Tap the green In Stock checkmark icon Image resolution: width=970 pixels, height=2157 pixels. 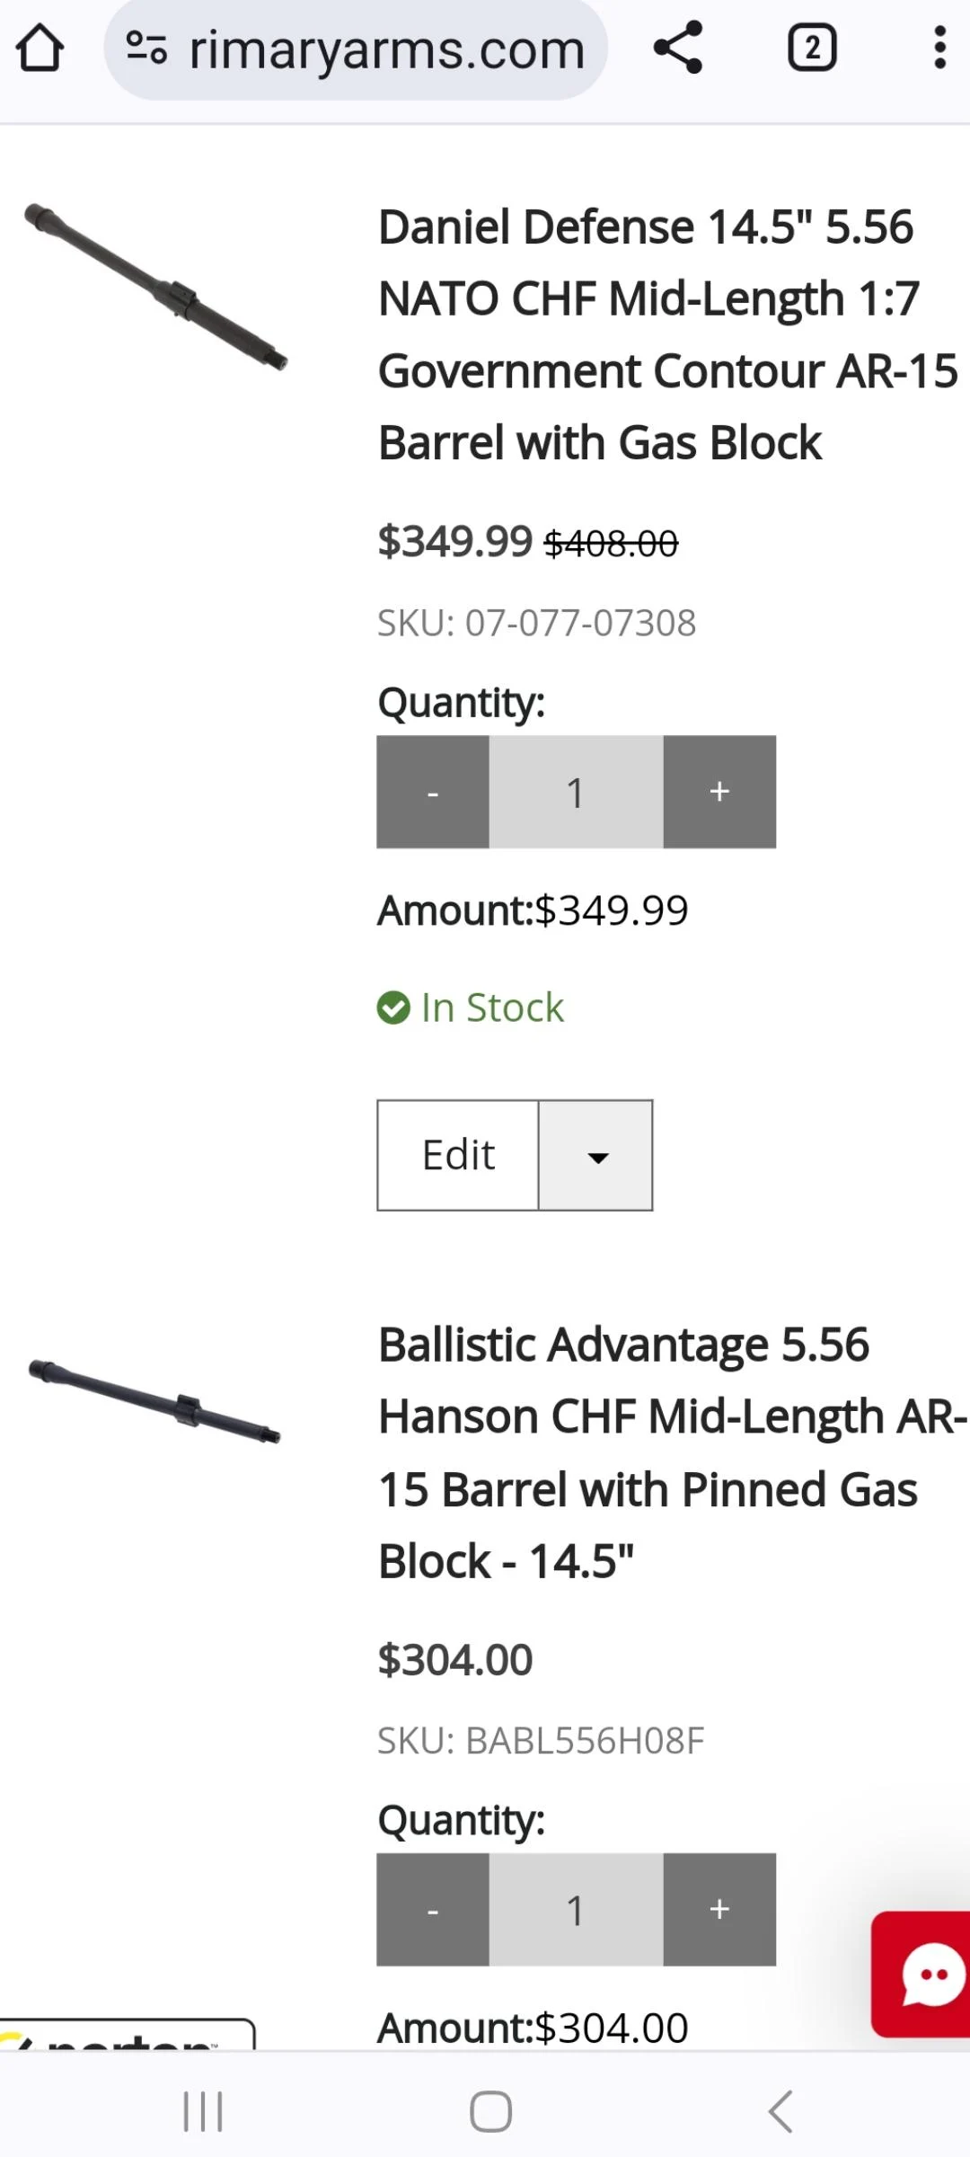pos(393,1007)
